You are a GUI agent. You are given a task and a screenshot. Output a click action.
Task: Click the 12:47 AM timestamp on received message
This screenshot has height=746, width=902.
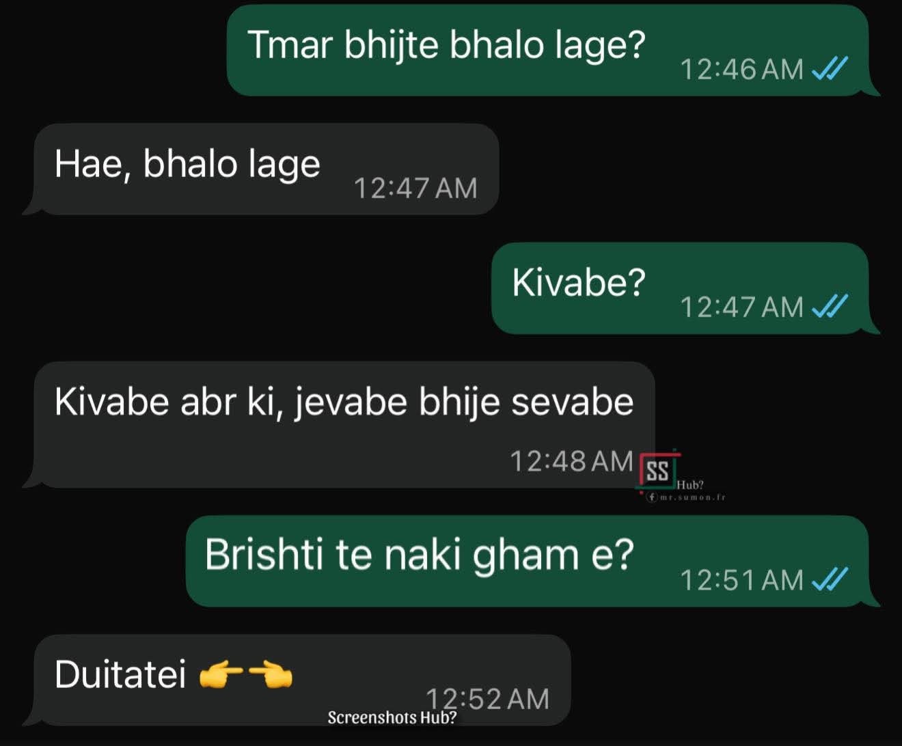(415, 188)
